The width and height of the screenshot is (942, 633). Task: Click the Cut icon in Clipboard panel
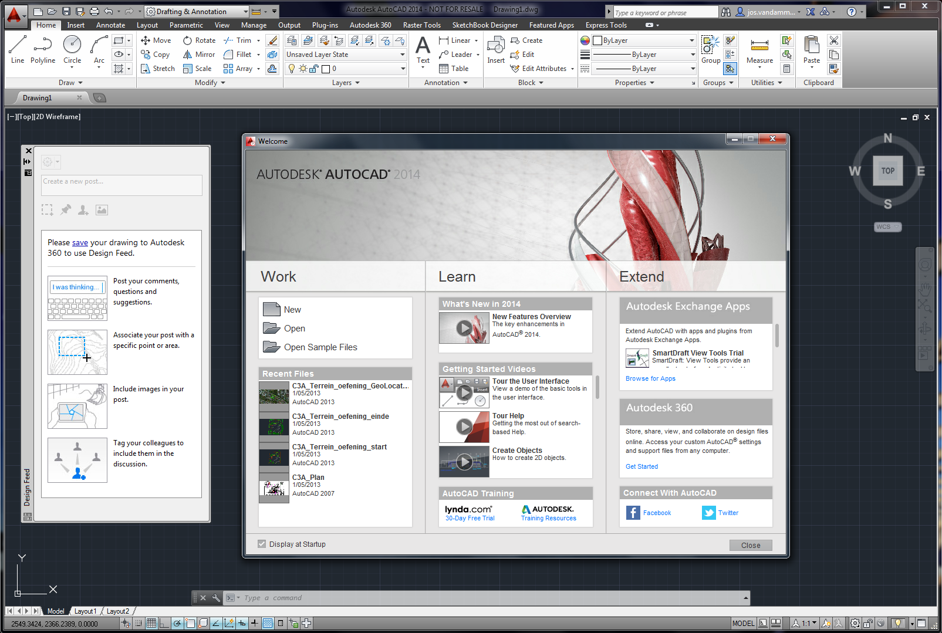click(833, 40)
